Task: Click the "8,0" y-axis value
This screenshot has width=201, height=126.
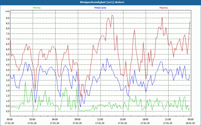Action: pyautogui.click(x=8, y=28)
